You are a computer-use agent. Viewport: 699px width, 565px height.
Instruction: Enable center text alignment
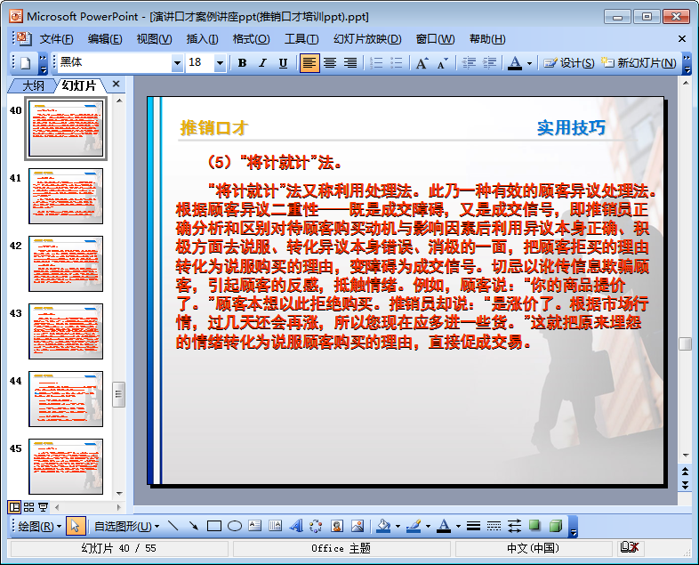pyautogui.click(x=330, y=63)
